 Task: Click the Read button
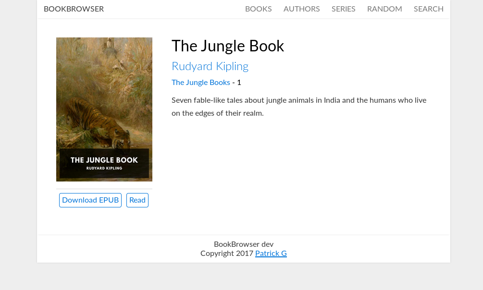pos(137,200)
